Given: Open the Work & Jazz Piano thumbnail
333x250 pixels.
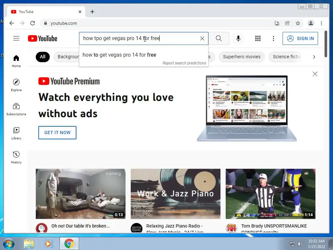Looking at the screenshot, I should [175, 194].
